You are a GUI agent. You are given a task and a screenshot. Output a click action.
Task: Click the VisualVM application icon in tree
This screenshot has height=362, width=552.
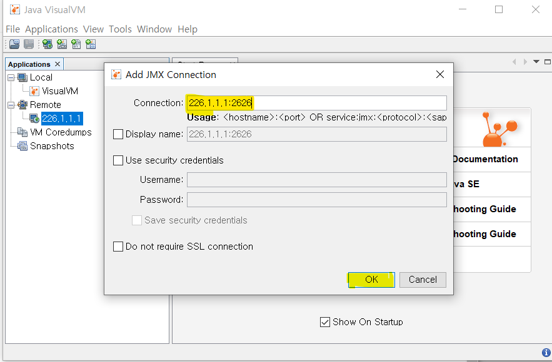point(34,91)
